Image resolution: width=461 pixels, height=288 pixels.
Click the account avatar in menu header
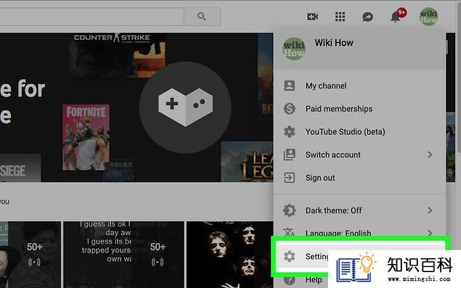[294, 49]
